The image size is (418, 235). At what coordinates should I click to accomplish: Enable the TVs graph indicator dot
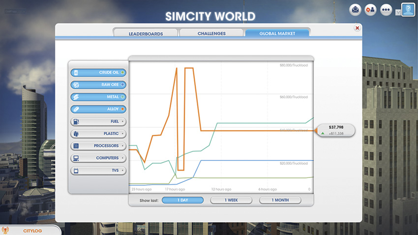[122, 170]
